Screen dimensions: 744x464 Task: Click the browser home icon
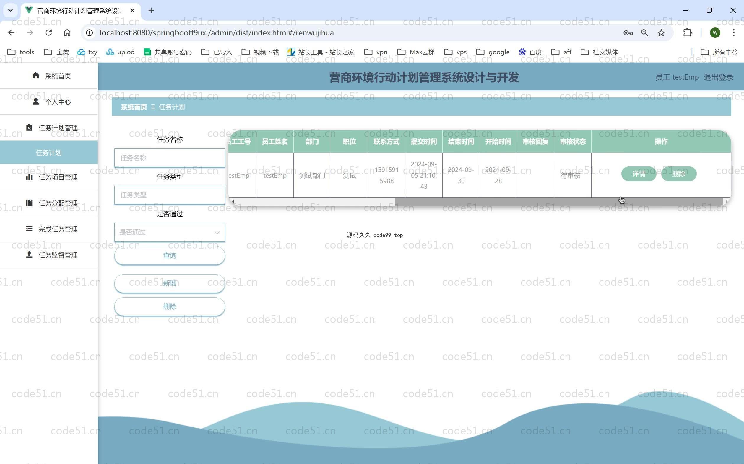point(67,32)
